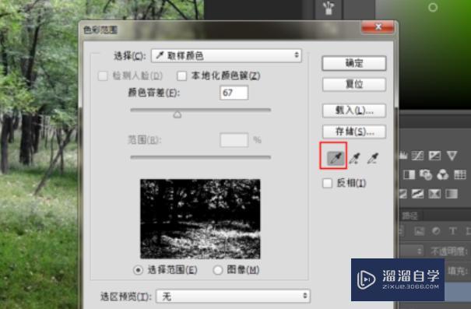Click the 范围 (Range) slider track
This screenshot has height=309, width=471.
[201, 157]
